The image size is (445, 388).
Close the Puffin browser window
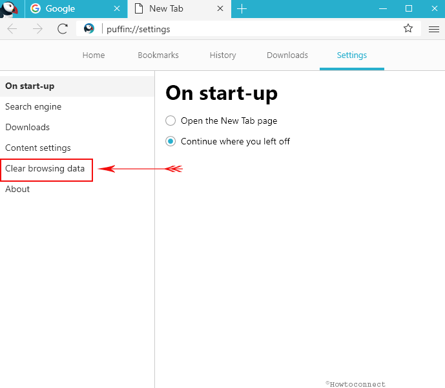[434, 8]
